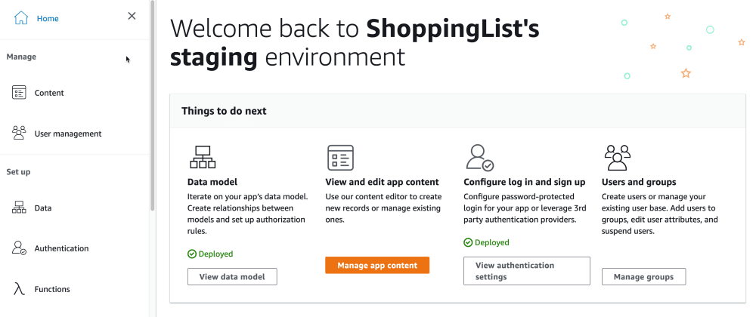
Task: Click the sidebar vertical scrollbar
Action: (153, 106)
